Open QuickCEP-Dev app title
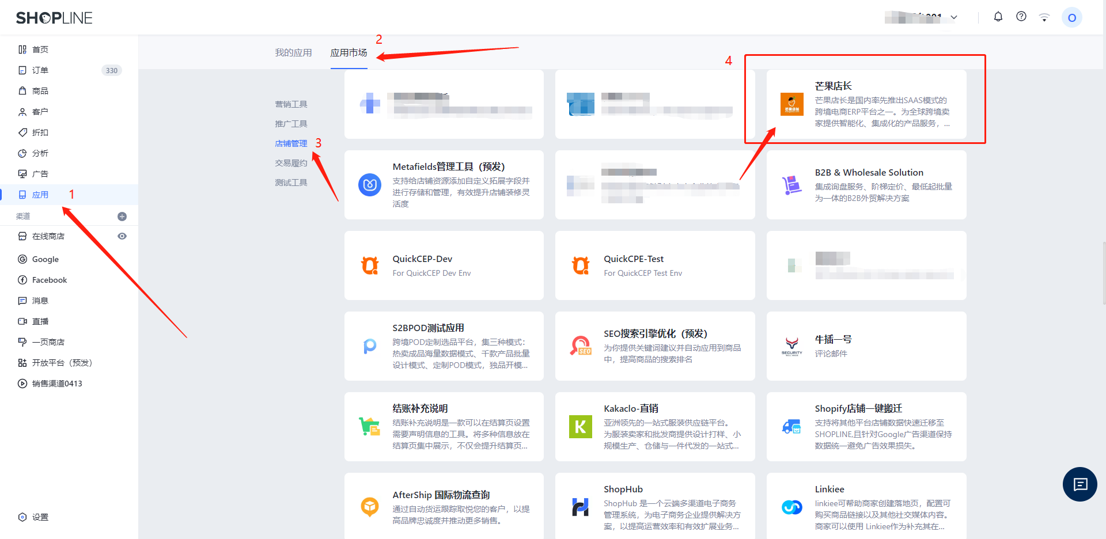The image size is (1106, 539). point(422,259)
